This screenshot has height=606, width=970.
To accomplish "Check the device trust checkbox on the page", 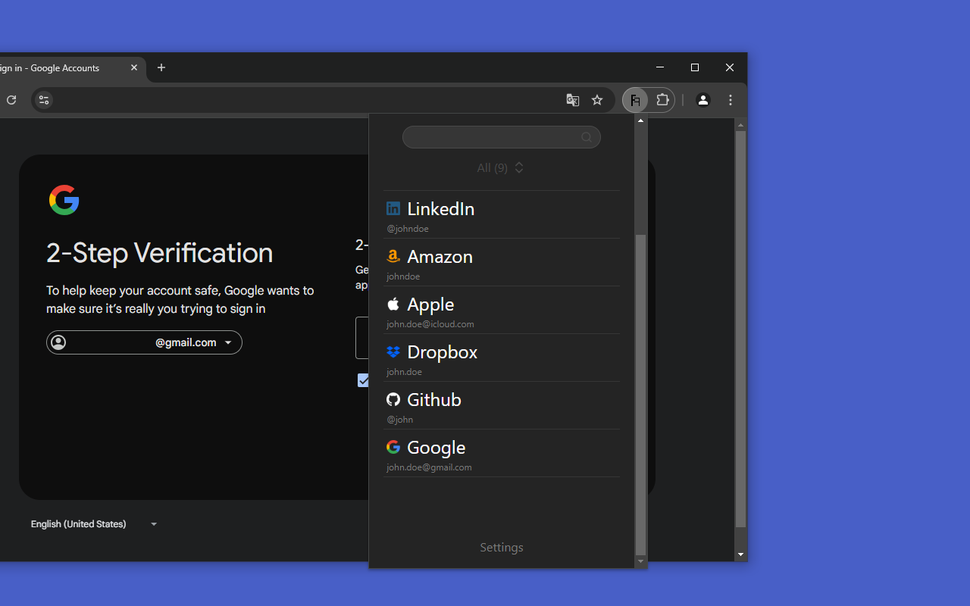I will pyautogui.click(x=364, y=380).
